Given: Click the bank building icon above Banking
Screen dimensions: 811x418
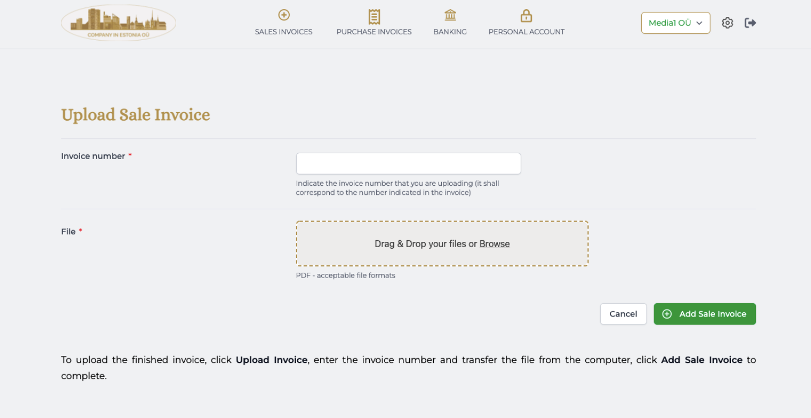Looking at the screenshot, I should 450,15.
